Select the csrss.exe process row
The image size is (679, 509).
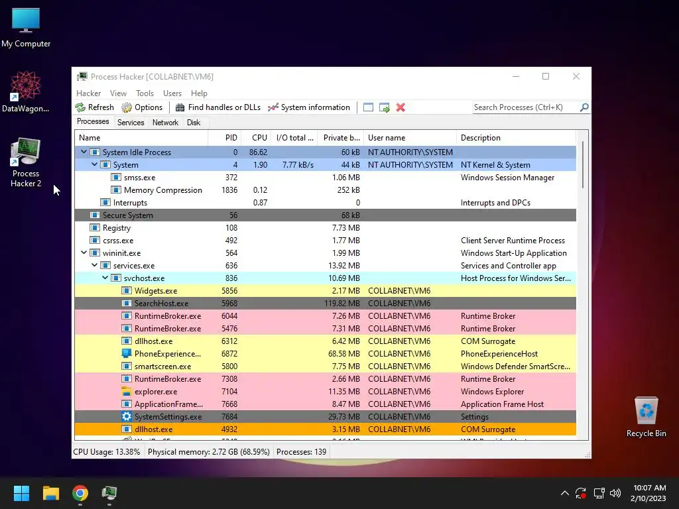[325, 240]
